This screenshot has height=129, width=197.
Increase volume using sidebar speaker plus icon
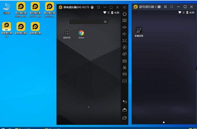[x=125, y=27]
